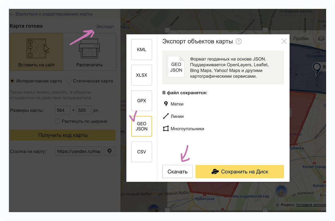The width and height of the screenshot is (335, 221).
Task: Click the map placemark near Сухаревская
Action: tap(317, 68)
